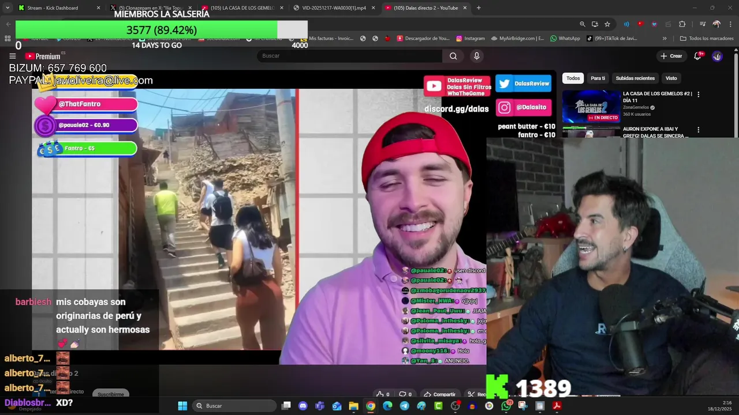This screenshot has height=415, width=739.
Task: Switch to LA CASA DE LOS GEMELOS tab
Action: [242, 8]
